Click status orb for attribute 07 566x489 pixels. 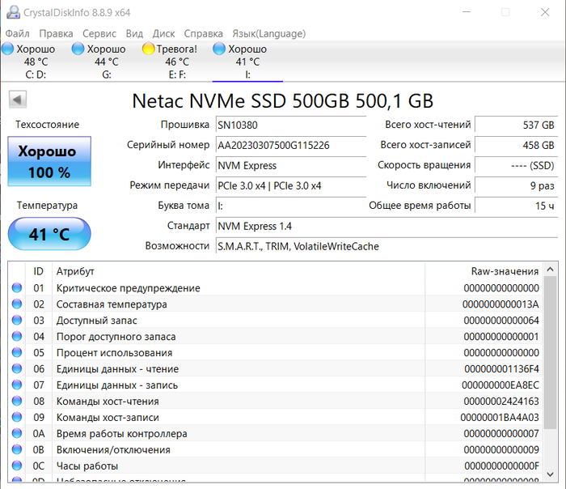[17, 385]
